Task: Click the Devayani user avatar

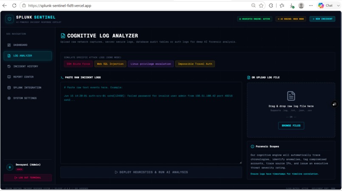Action: 10,167
